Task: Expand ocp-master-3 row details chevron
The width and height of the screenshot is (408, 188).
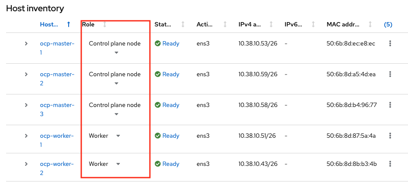Action: point(26,105)
